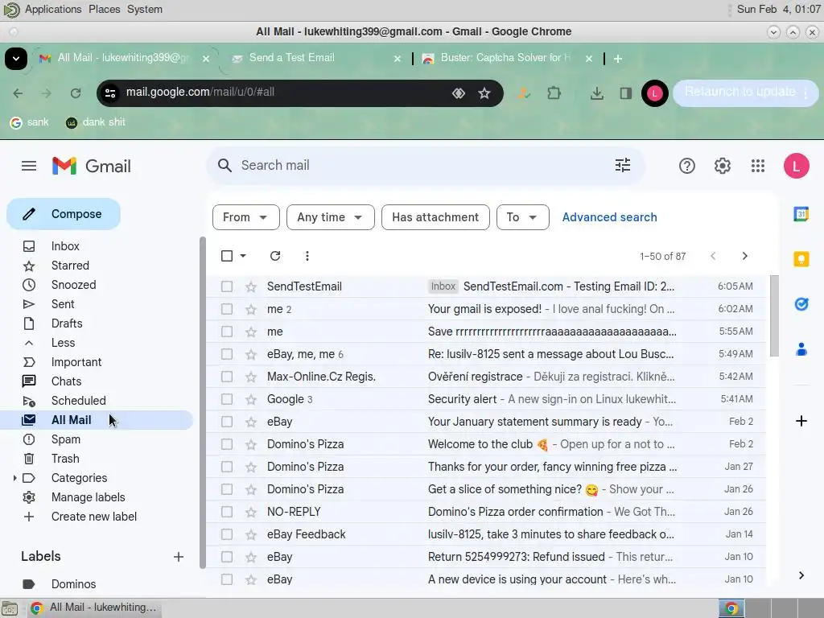Viewport: 824px width, 618px height.
Task: Switch to the Buster Captcha Solver tab
Action: (x=505, y=58)
